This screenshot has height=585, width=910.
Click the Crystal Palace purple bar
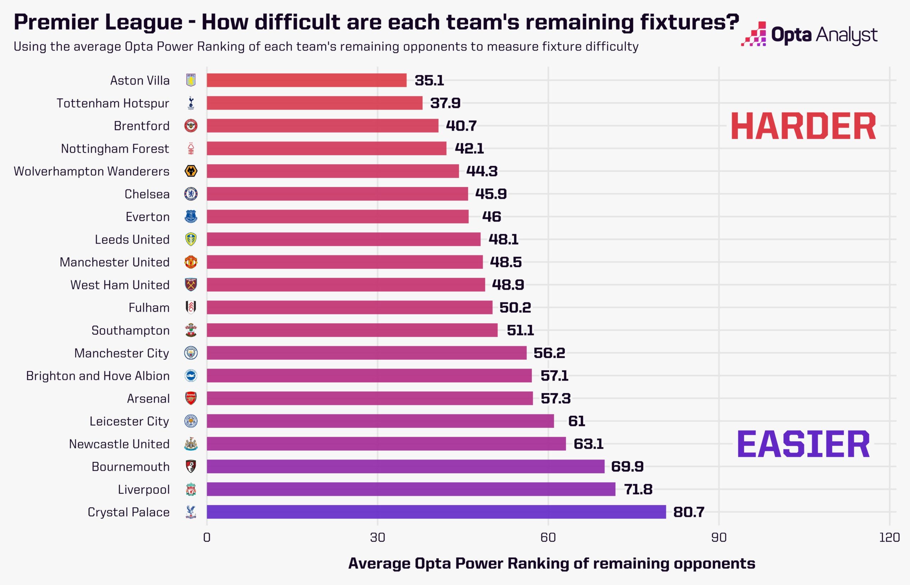point(436,512)
